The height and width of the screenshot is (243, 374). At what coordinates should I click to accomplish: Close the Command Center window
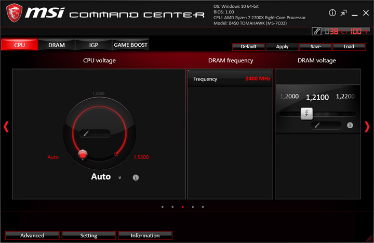point(366,13)
